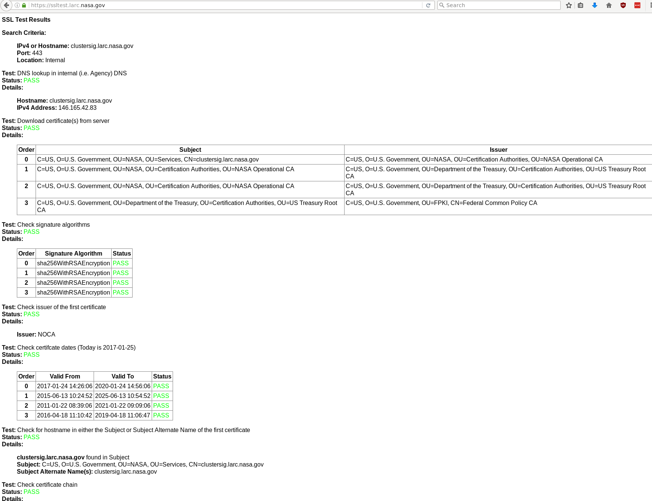The height and width of the screenshot is (501, 652).
Task: Select the 'Search Criteria:' heading
Action: point(24,33)
